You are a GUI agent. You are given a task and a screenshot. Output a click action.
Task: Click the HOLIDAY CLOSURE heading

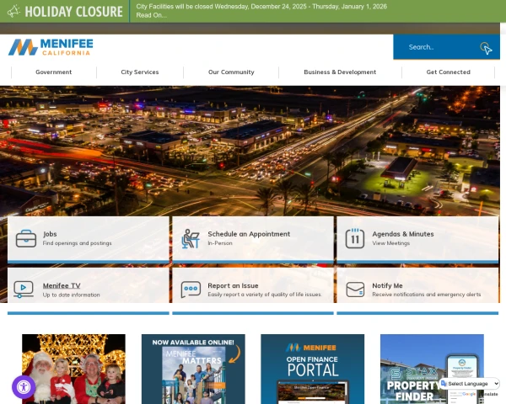pos(73,12)
